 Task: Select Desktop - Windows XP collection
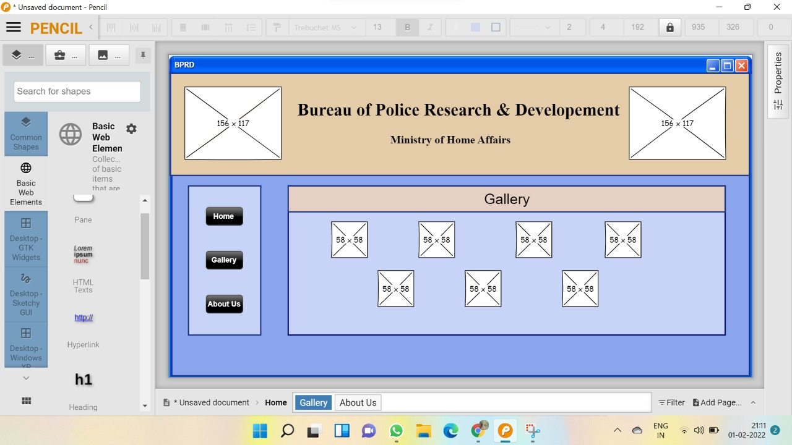tap(26, 346)
